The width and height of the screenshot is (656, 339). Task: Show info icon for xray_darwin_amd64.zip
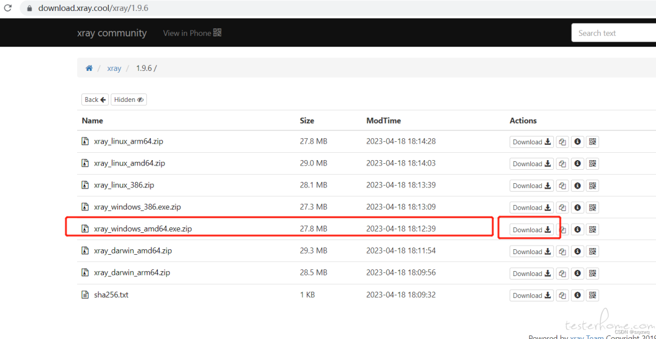click(578, 251)
